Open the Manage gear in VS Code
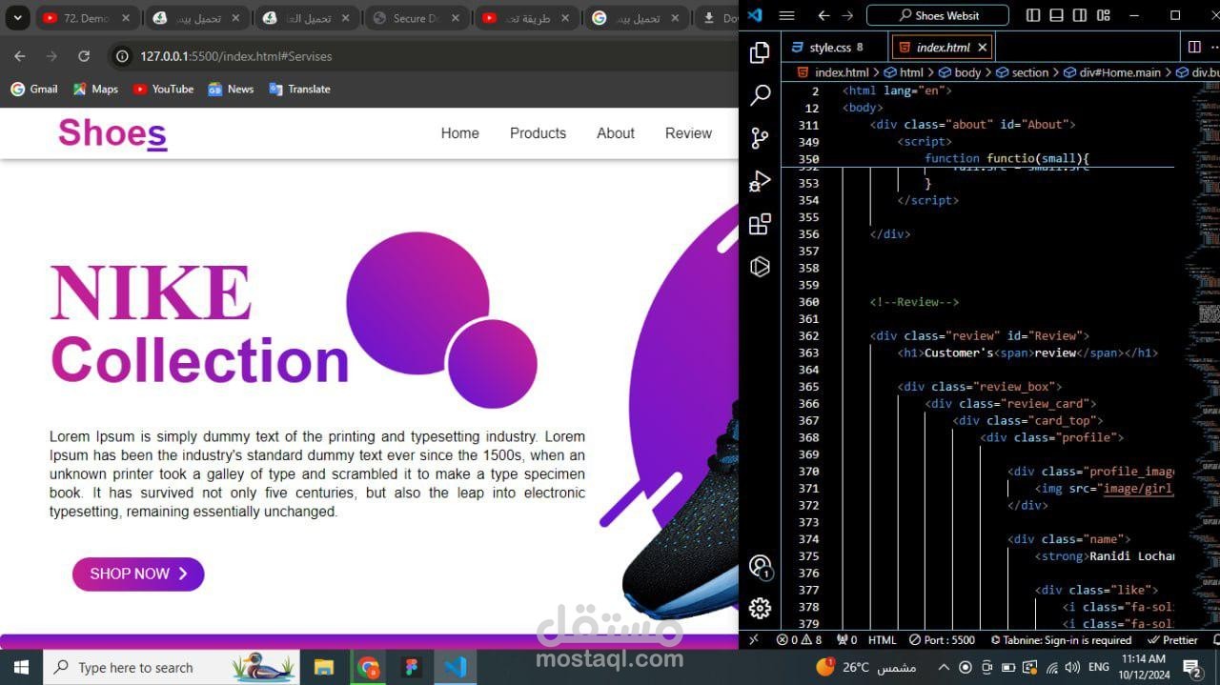 tap(760, 608)
